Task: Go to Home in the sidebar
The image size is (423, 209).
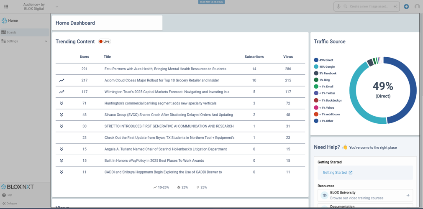Action: tap(13, 20)
